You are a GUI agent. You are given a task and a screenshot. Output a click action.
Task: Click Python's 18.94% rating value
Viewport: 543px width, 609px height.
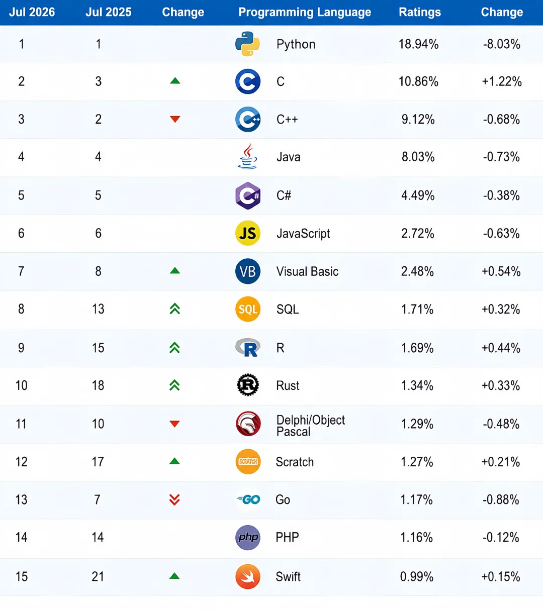point(418,44)
